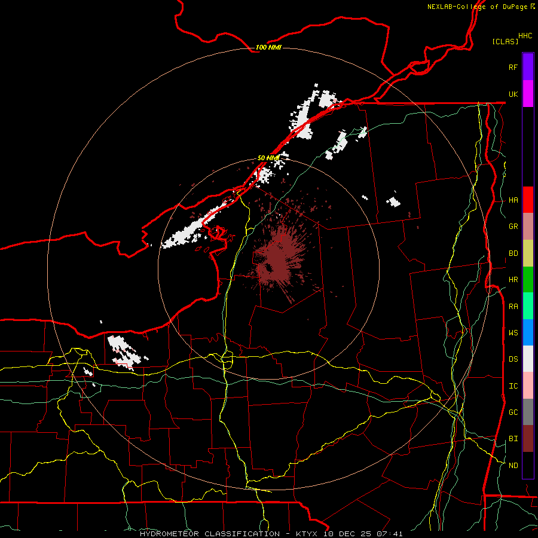
Task: Click the IC pink legend swatch
Action: (x=528, y=386)
